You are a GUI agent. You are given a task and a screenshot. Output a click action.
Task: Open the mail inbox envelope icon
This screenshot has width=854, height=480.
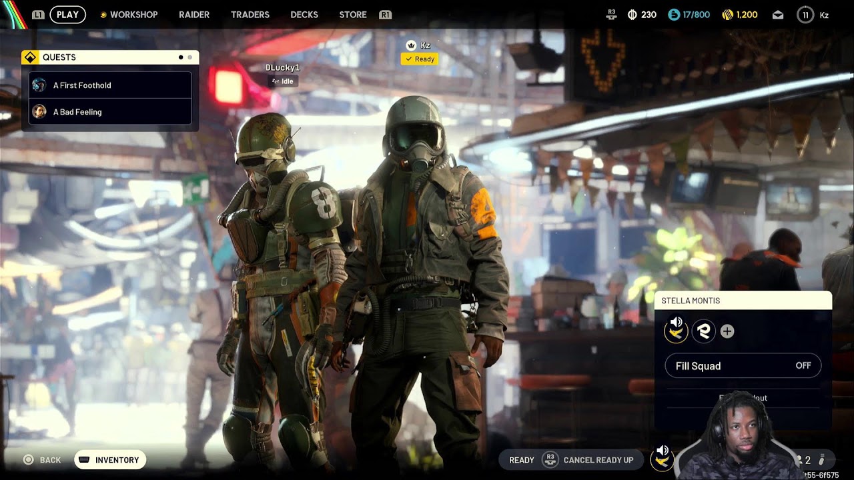tap(778, 15)
